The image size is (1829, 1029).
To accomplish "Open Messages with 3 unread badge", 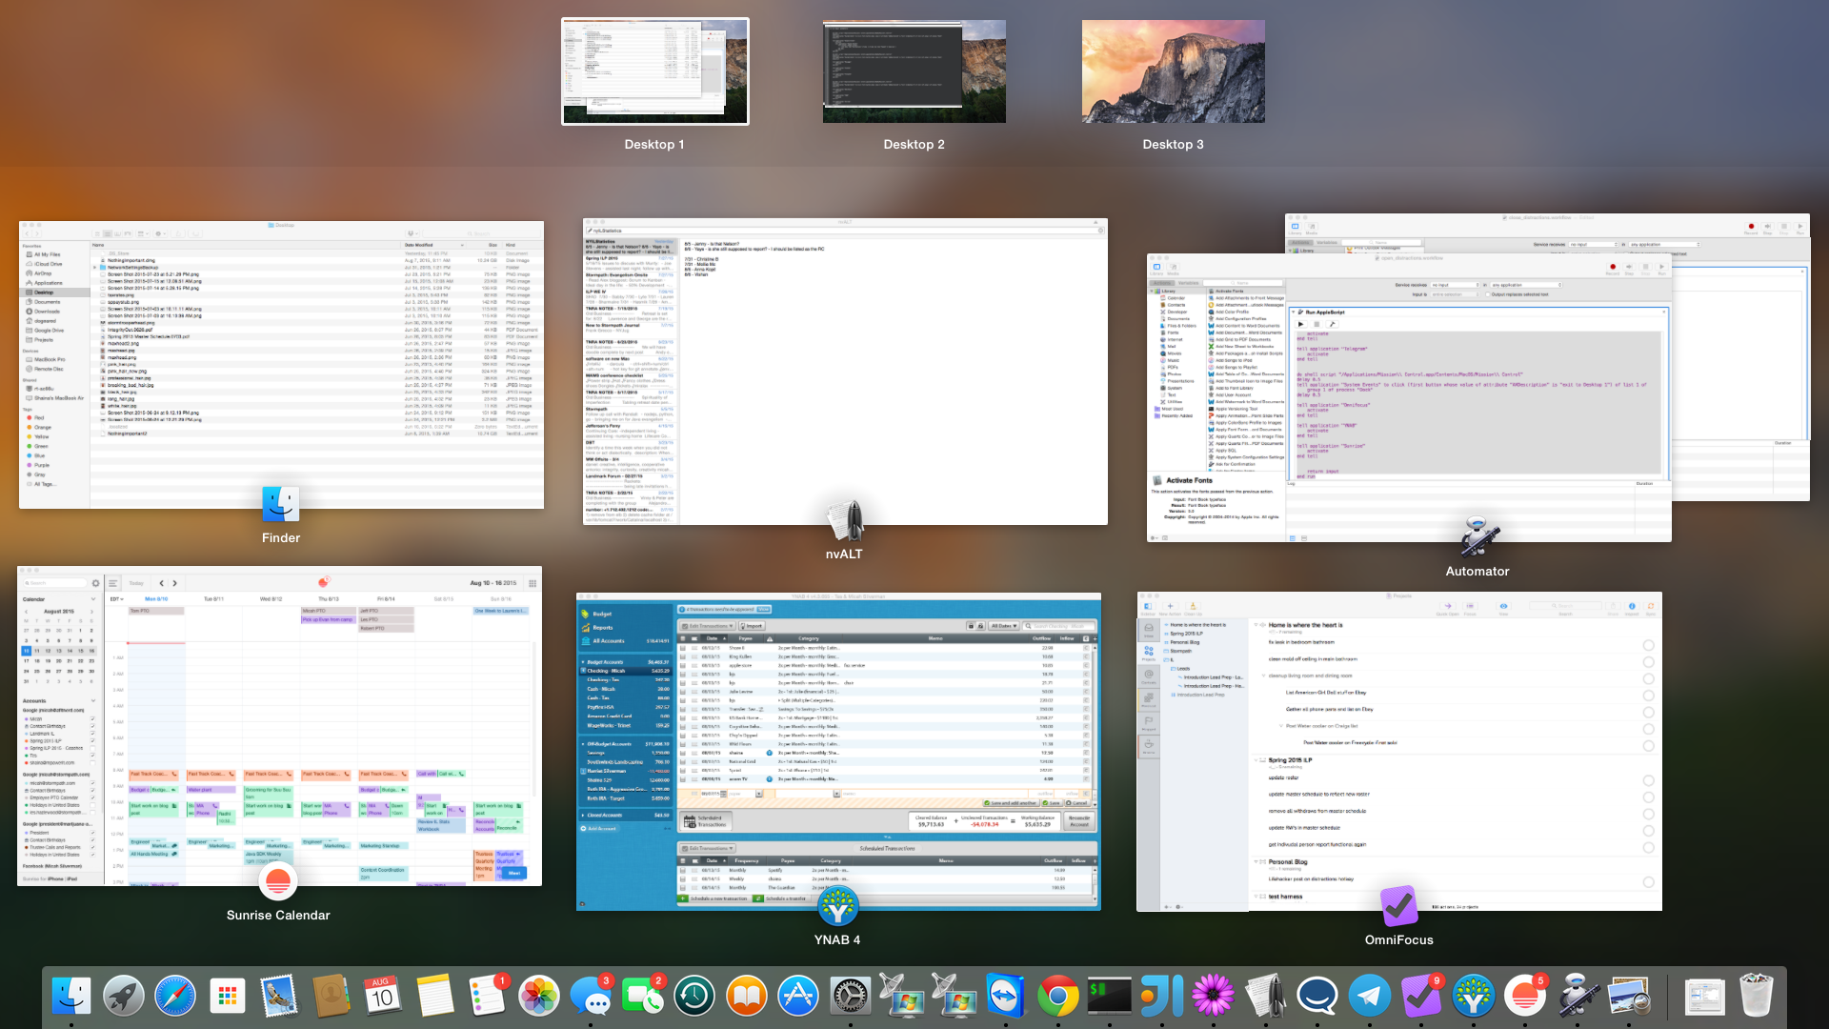I will tap(591, 997).
